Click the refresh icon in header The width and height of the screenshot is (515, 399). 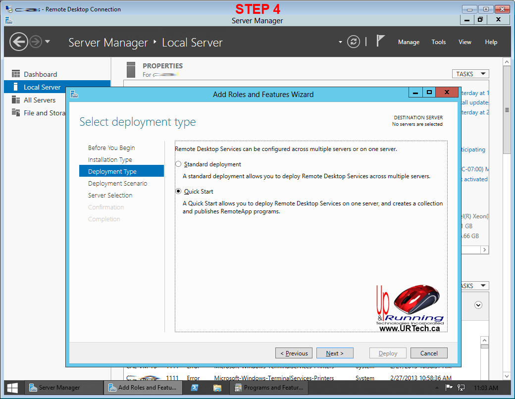(353, 42)
